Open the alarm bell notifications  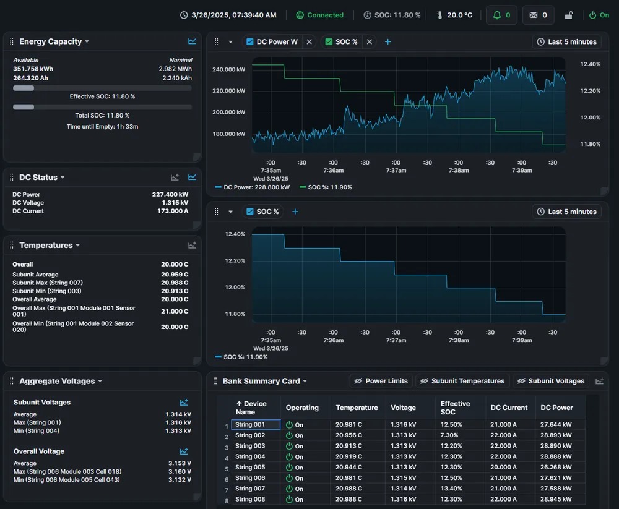tap(501, 15)
